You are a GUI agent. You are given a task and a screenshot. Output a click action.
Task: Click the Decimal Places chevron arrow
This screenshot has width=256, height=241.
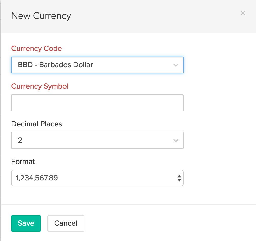click(x=176, y=141)
